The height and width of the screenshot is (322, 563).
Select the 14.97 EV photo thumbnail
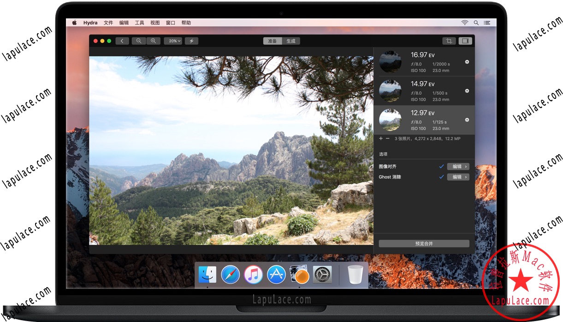(x=390, y=91)
